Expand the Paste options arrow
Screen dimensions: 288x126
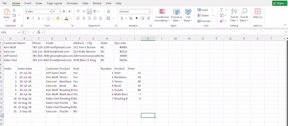coord(7,21)
